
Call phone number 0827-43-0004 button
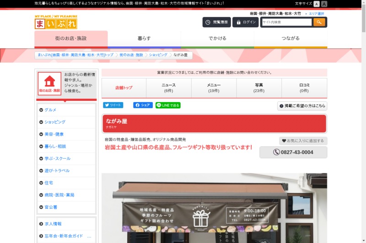click(x=293, y=152)
